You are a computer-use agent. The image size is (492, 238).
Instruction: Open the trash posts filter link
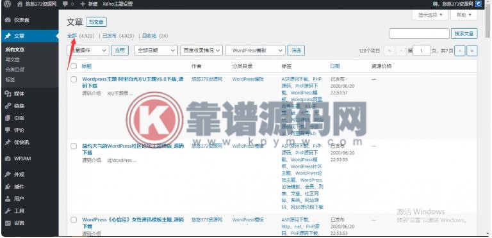(149, 36)
